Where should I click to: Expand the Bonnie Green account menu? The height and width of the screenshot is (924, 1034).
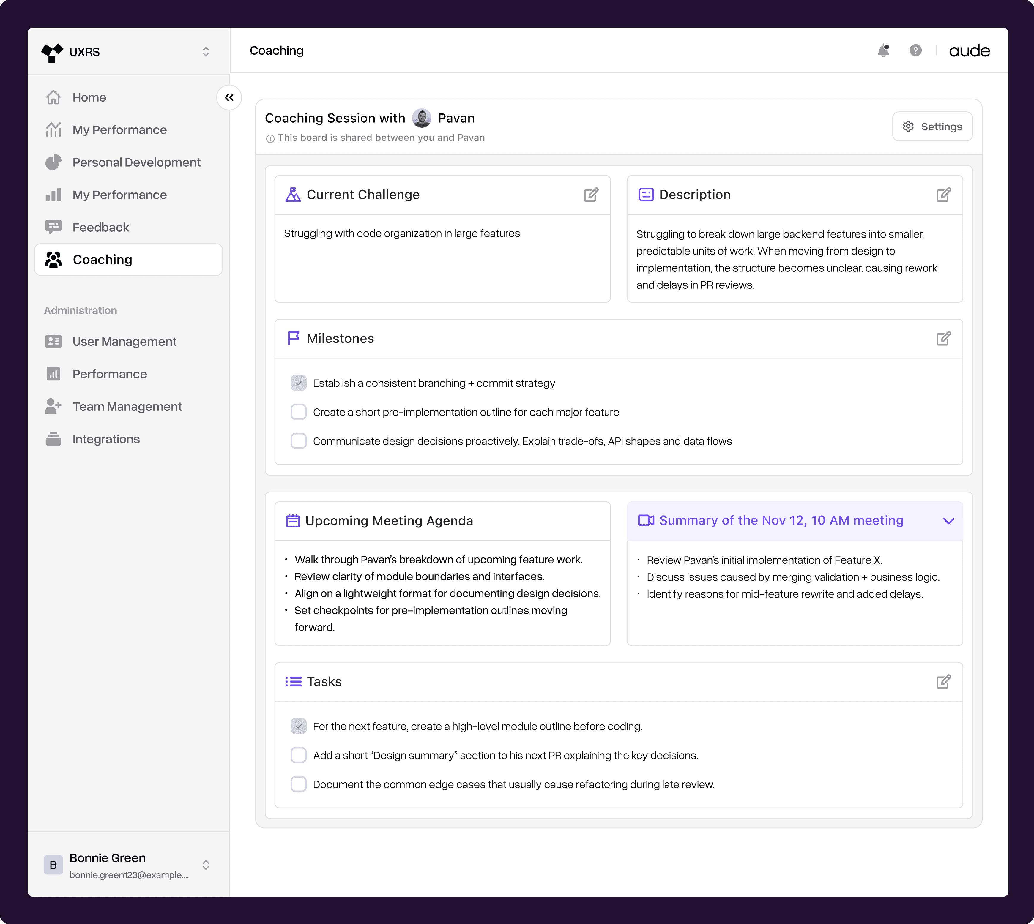[x=206, y=865]
